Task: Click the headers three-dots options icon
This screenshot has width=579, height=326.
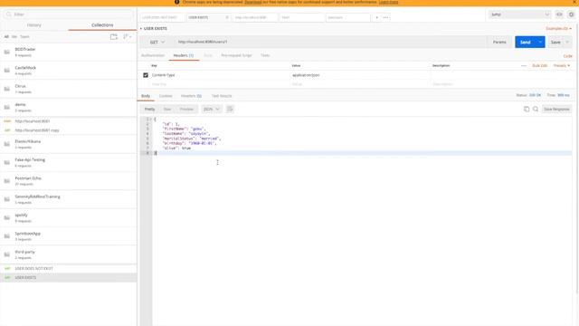Action: click(524, 65)
